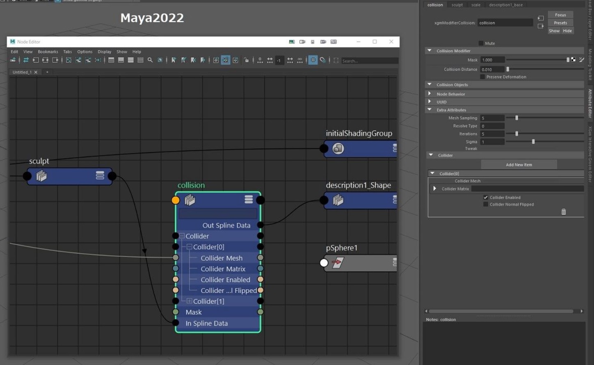Uncheck the Collider Enabled checkbox
Image resolution: width=594 pixels, height=365 pixels.
click(x=486, y=197)
